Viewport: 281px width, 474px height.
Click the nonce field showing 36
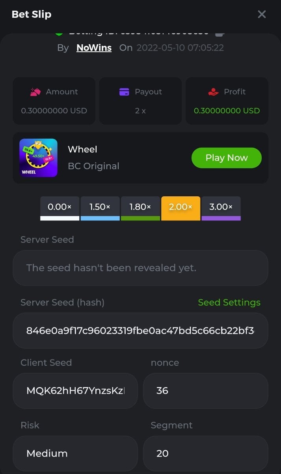point(205,391)
